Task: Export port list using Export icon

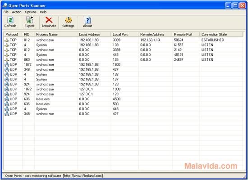Action: click(x=29, y=20)
